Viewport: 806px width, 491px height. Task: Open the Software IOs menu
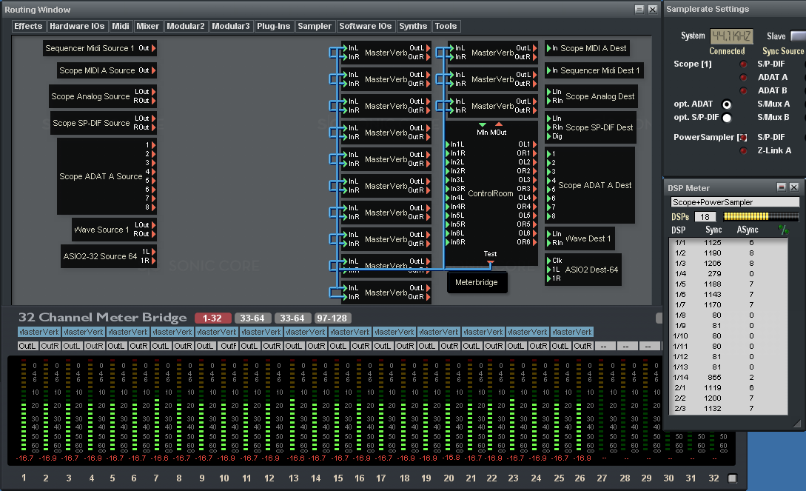click(366, 26)
